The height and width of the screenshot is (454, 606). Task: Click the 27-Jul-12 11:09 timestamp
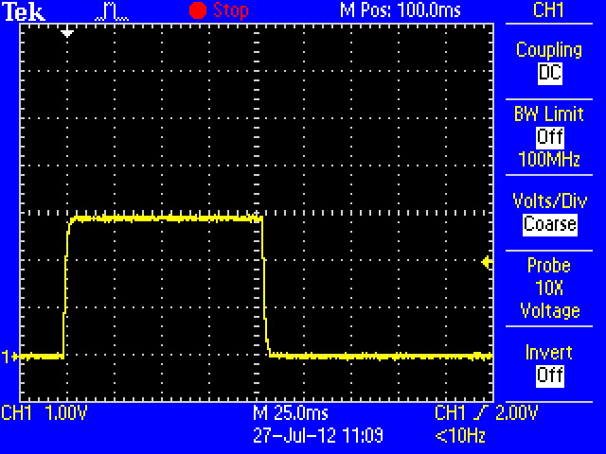click(318, 435)
